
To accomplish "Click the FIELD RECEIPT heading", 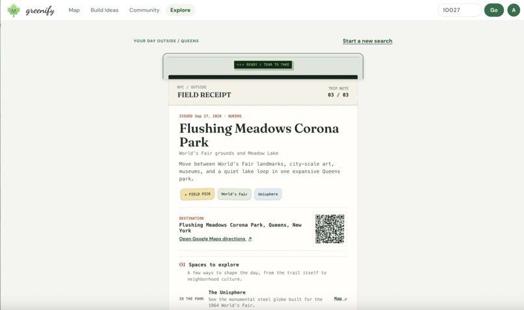I will 204,95.
